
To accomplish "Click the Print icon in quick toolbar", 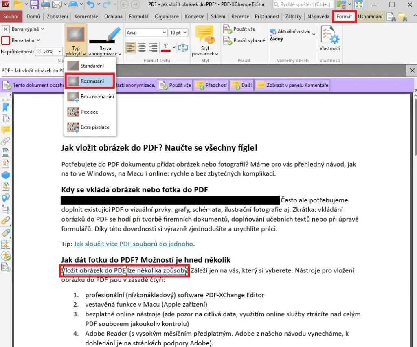I will click(46, 4).
